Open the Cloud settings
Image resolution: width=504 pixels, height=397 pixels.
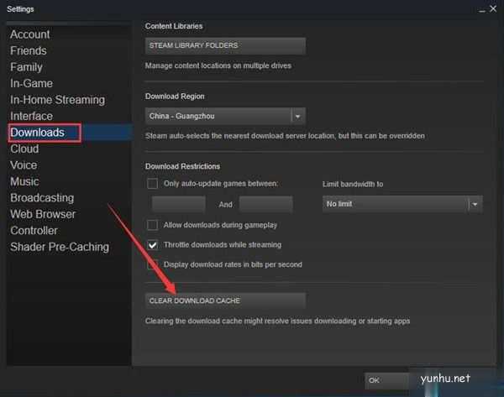click(24, 149)
